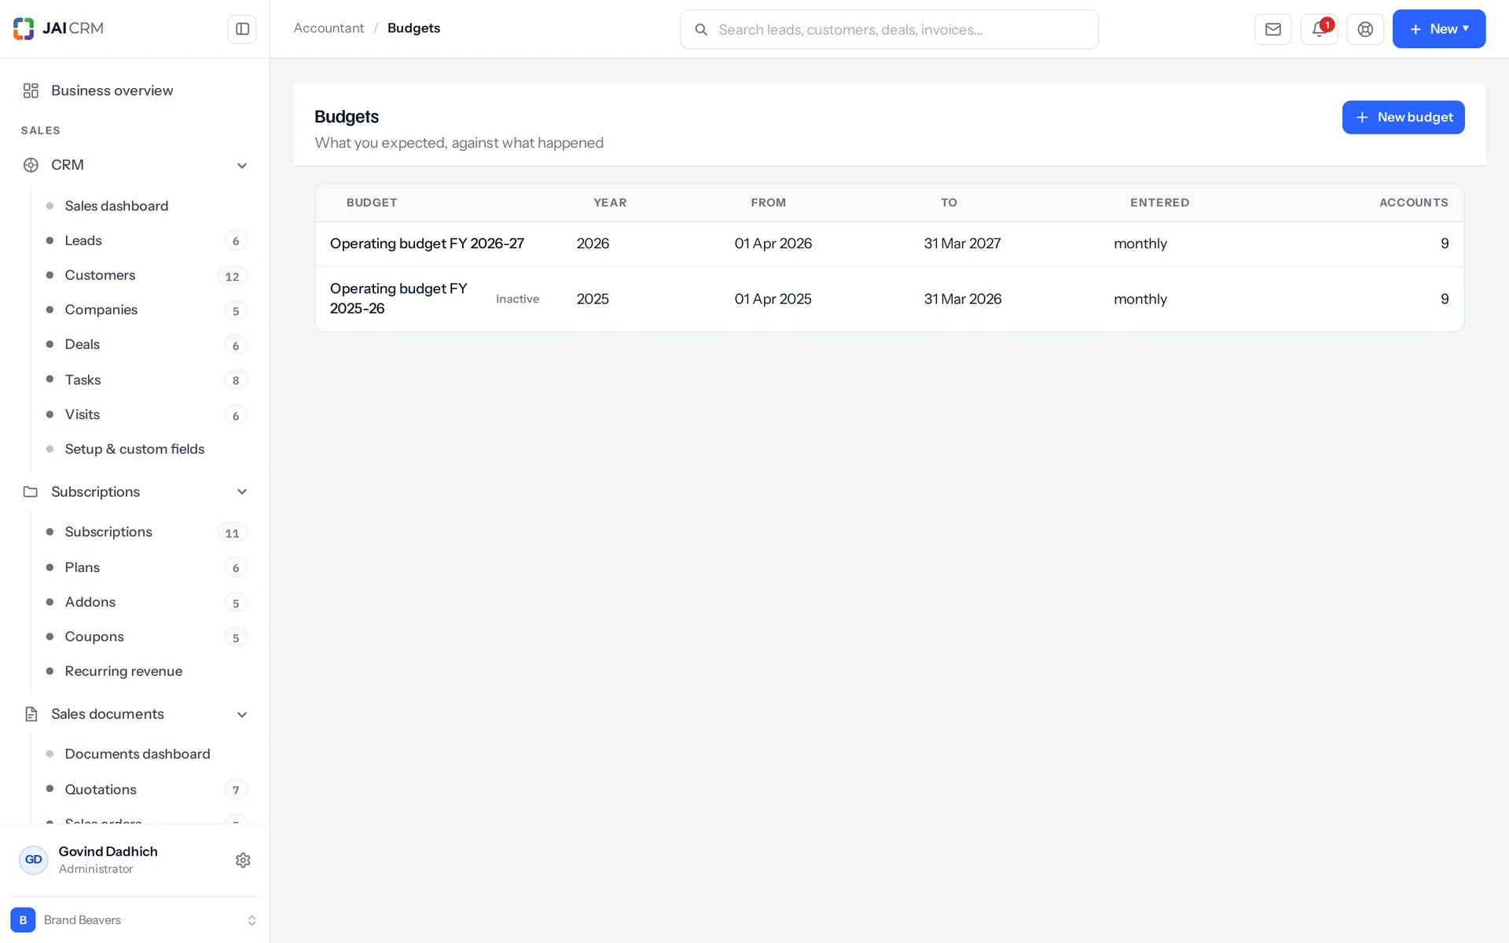Click the Brand Beavers B badge
The height and width of the screenshot is (943, 1509).
(x=23, y=919)
